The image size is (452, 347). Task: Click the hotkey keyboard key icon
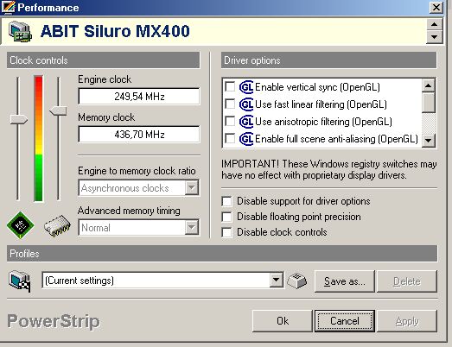coord(297,281)
